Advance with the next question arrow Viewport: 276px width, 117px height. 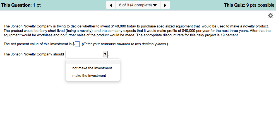point(165,5)
